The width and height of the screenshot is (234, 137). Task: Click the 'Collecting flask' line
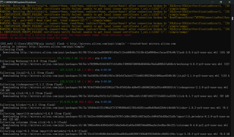(x=12, y=50)
